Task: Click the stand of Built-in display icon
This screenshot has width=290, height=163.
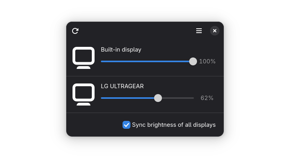Action: click(x=84, y=67)
